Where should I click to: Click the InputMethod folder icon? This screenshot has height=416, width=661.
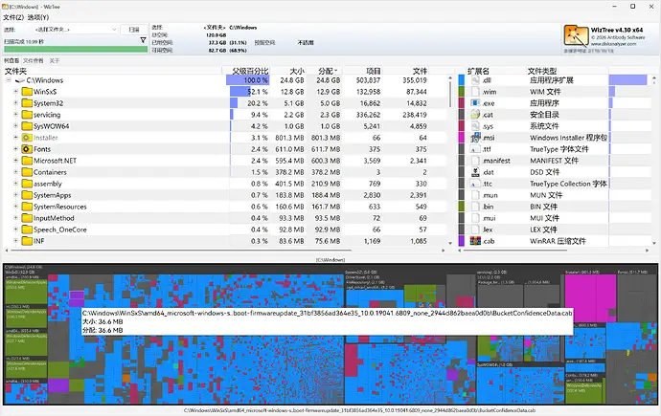tap(27, 218)
